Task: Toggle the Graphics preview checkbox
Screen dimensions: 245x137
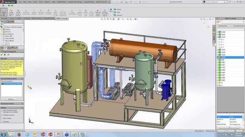Action: coord(2,115)
